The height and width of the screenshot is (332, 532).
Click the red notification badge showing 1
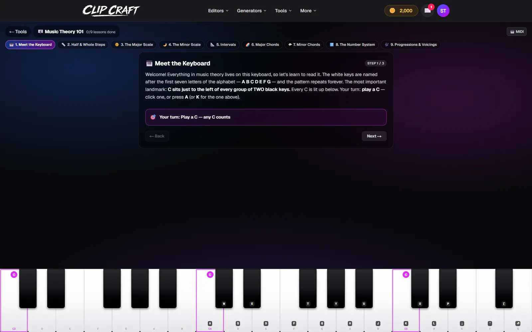[x=431, y=7]
